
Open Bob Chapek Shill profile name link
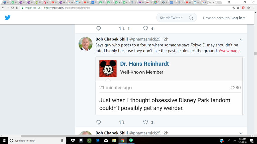click(x=112, y=39)
